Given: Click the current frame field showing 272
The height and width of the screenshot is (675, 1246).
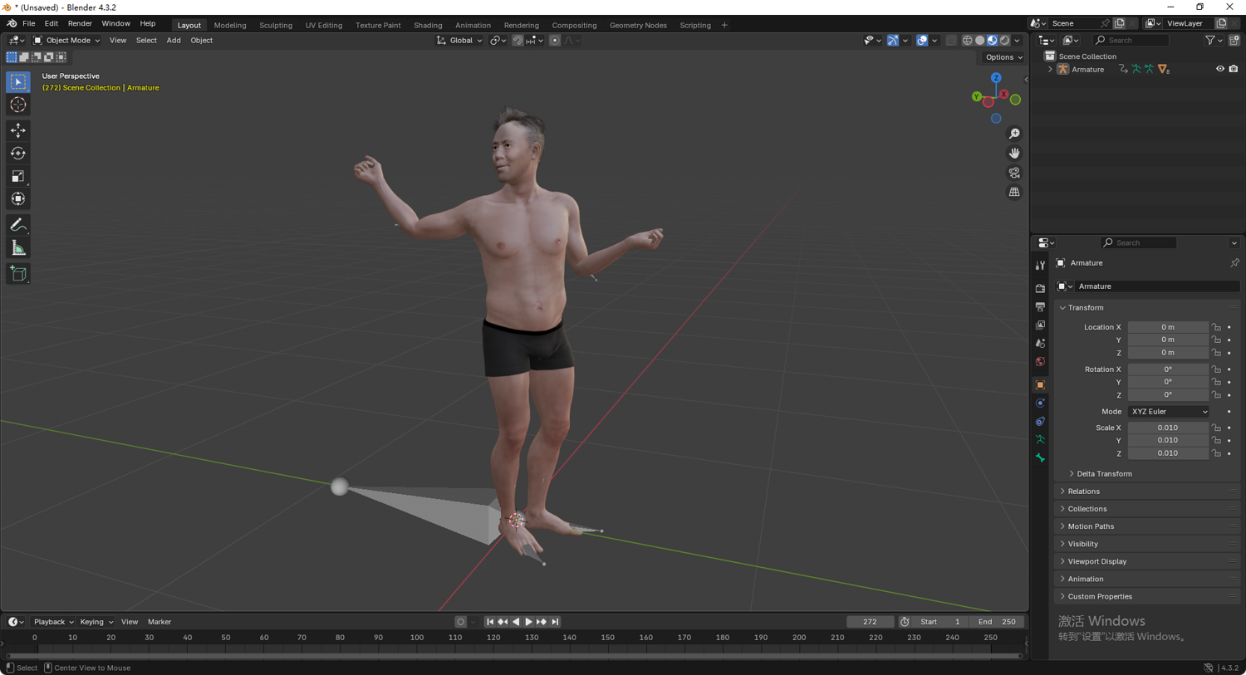Looking at the screenshot, I should pos(870,622).
